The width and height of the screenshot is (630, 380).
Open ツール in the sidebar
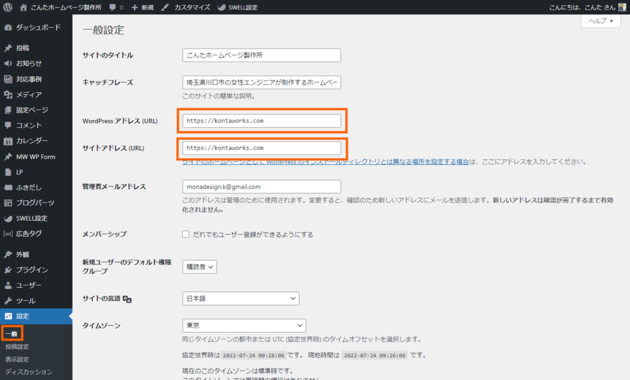click(x=26, y=301)
